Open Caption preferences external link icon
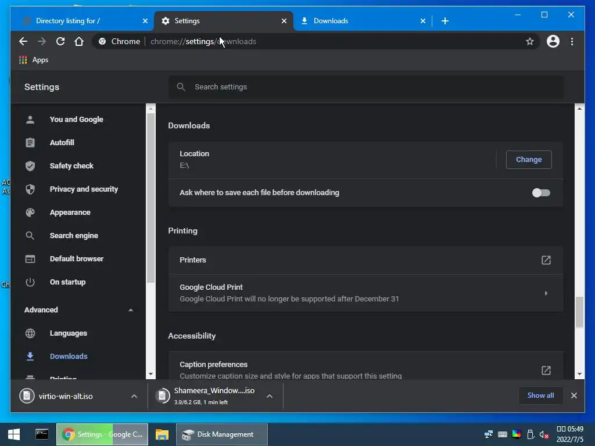This screenshot has height=446, width=595. coord(546,371)
